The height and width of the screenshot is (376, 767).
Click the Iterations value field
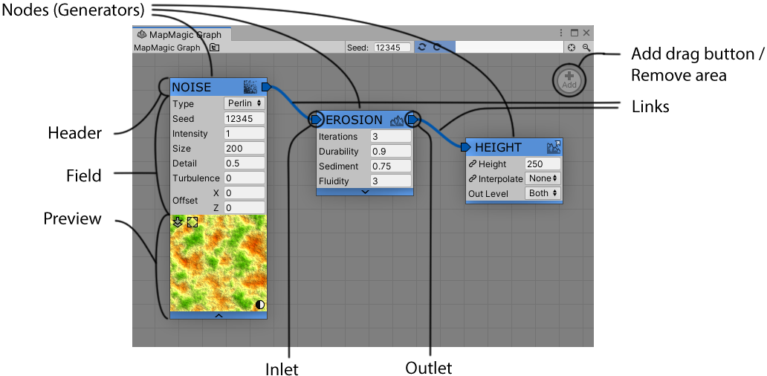pos(390,137)
